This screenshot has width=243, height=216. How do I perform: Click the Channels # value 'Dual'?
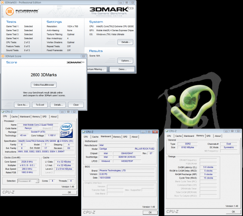[229, 144]
